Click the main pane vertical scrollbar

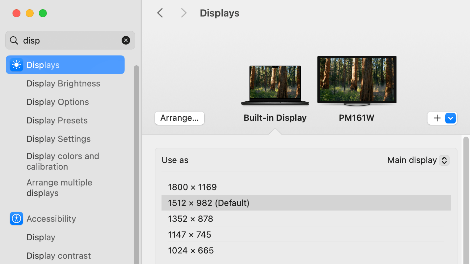pyautogui.click(x=466, y=200)
